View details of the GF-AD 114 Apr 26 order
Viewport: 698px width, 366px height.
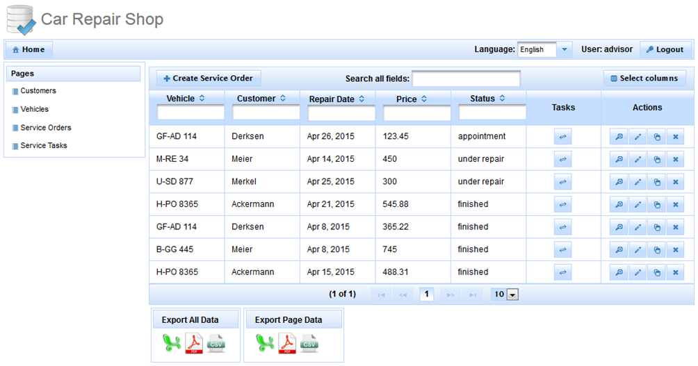coord(619,137)
